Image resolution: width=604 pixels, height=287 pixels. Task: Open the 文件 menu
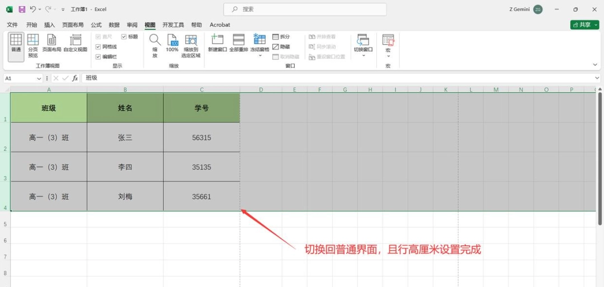[12, 25]
